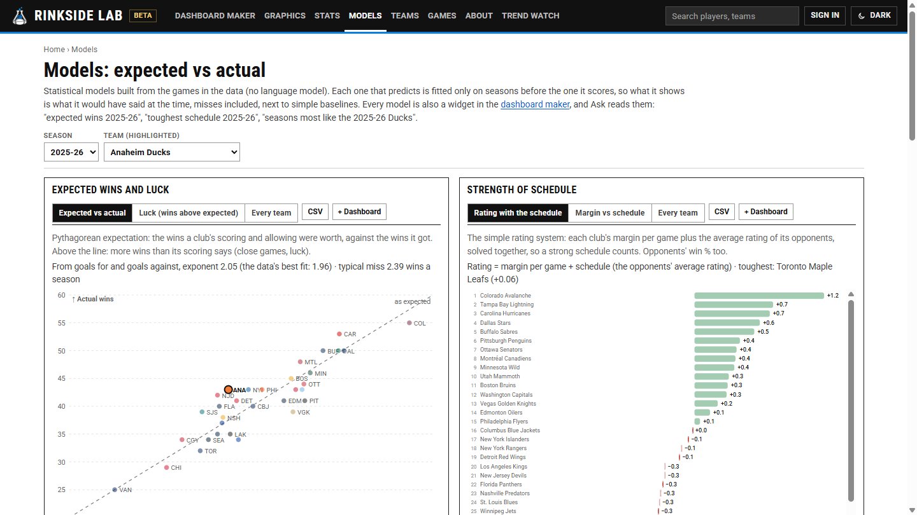917x515 pixels.
Task: Add Expected Wins chart to Dashboard
Action: tap(359, 212)
